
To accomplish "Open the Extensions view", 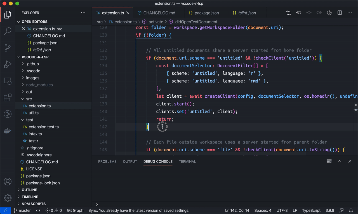I will (8, 98).
